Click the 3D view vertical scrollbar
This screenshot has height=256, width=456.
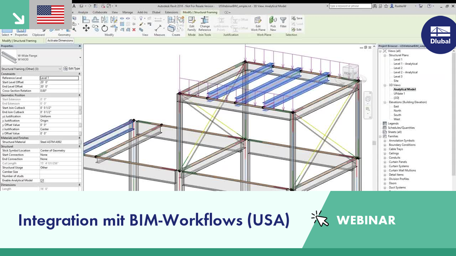pyautogui.click(x=374, y=143)
